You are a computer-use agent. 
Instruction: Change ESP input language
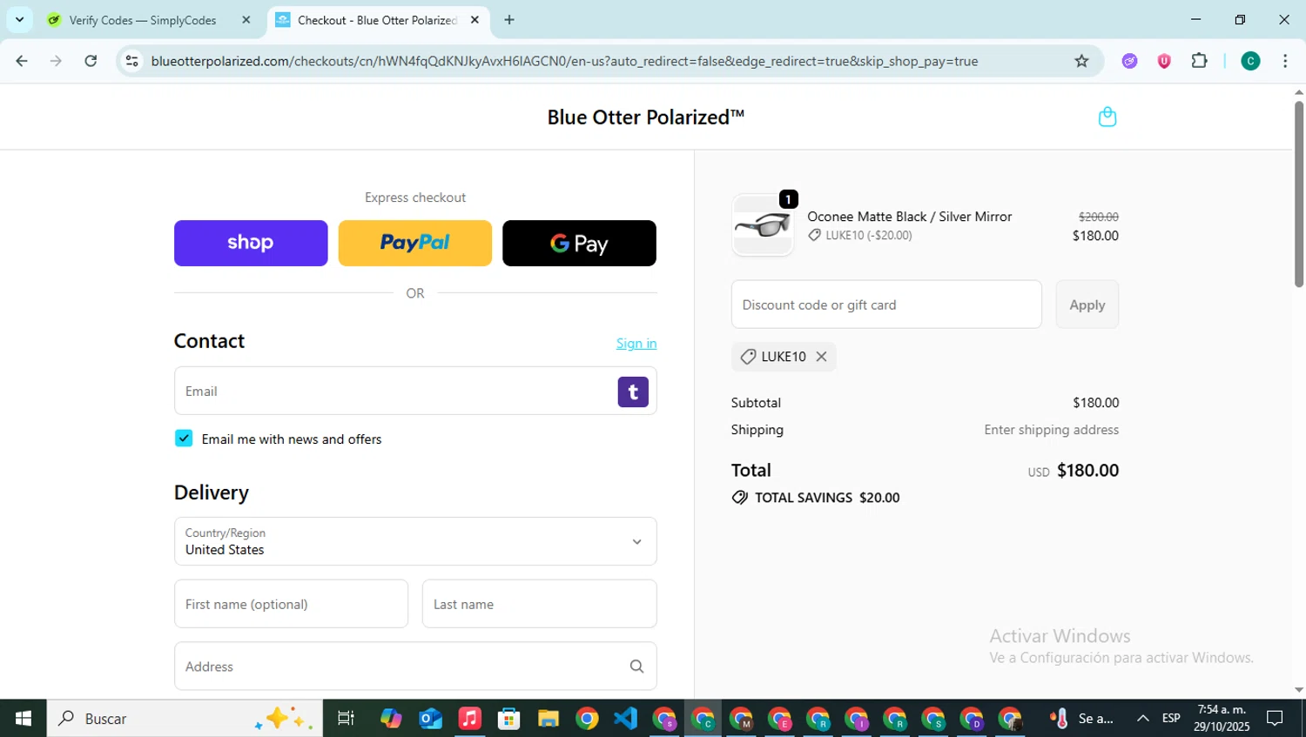tap(1171, 719)
